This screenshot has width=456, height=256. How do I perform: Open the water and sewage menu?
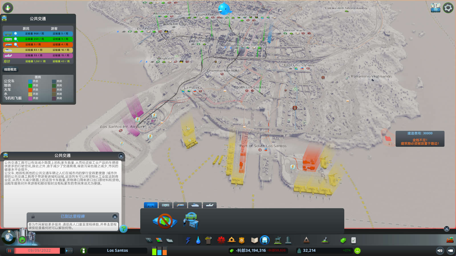(198, 240)
